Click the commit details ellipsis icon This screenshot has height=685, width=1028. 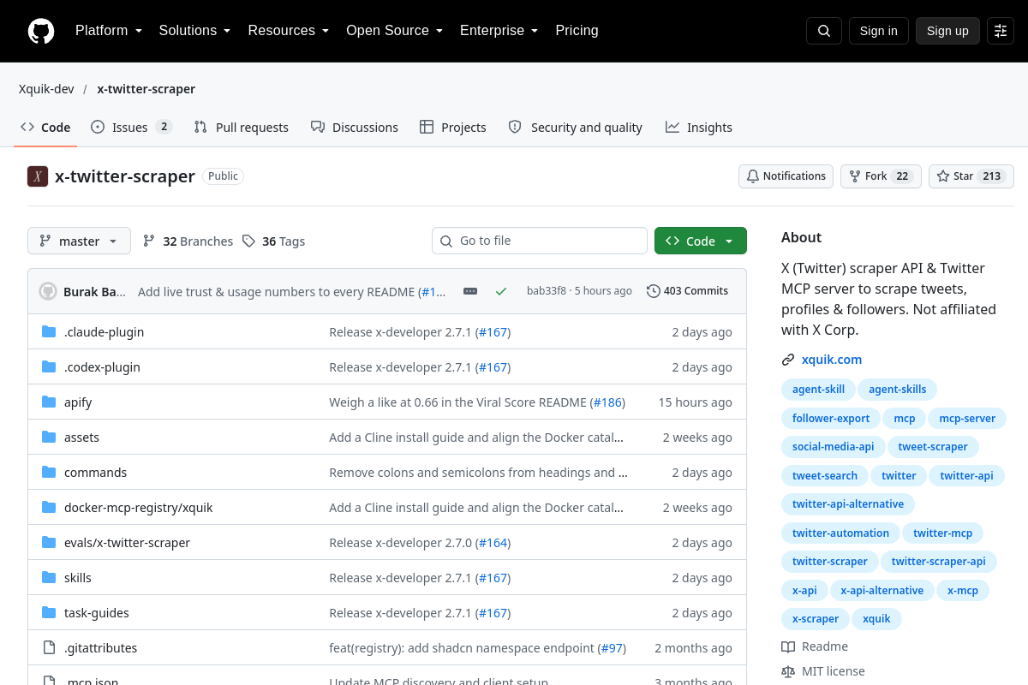[470, 291]
